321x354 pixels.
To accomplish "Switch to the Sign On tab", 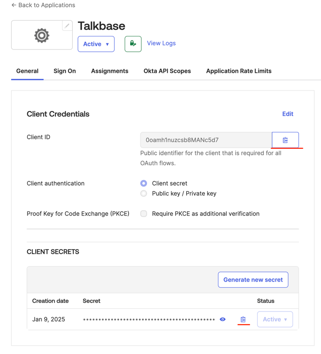I will 64,71.
